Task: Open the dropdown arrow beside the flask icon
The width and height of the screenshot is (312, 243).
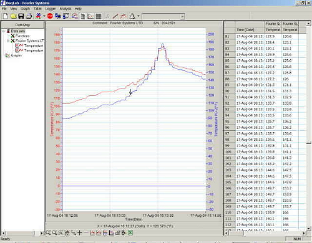Action: click(138, 16)
